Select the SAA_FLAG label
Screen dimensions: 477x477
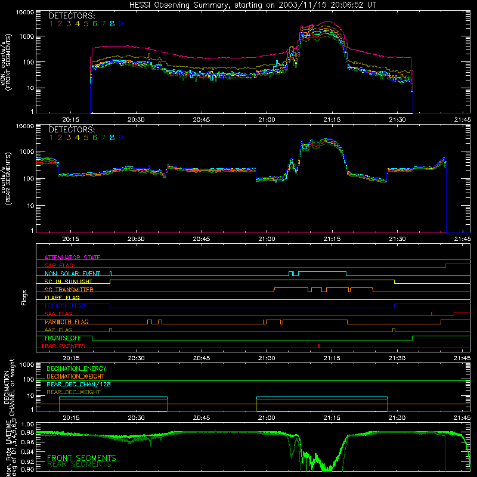58,314
